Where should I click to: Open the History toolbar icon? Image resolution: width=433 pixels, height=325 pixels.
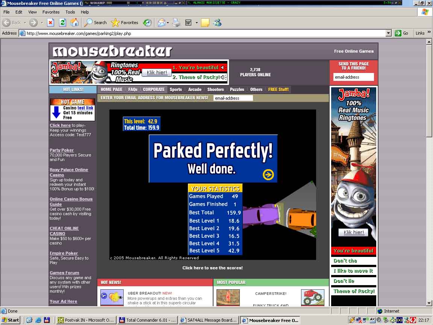click(x=147, y=23)
